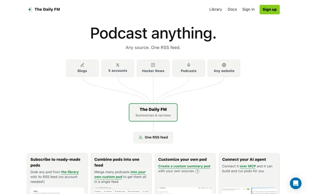Select the Hacker News source label
Viewport: 310px width, 194px height.
coord(153,71)
